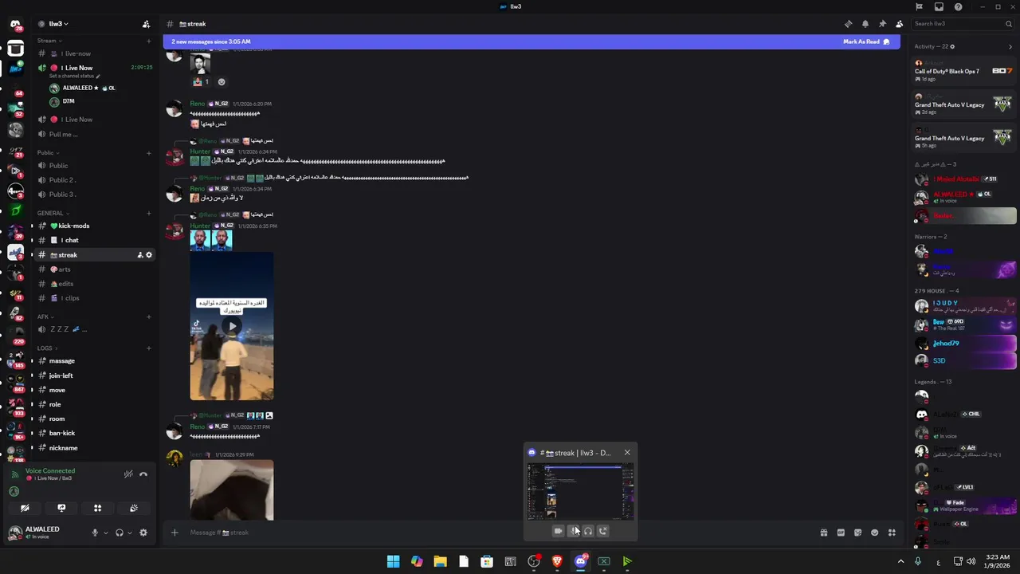The height and width of the screenshot is (574, 1020).
Task: Collapse the GENERAL category
Action: point(53,213)
